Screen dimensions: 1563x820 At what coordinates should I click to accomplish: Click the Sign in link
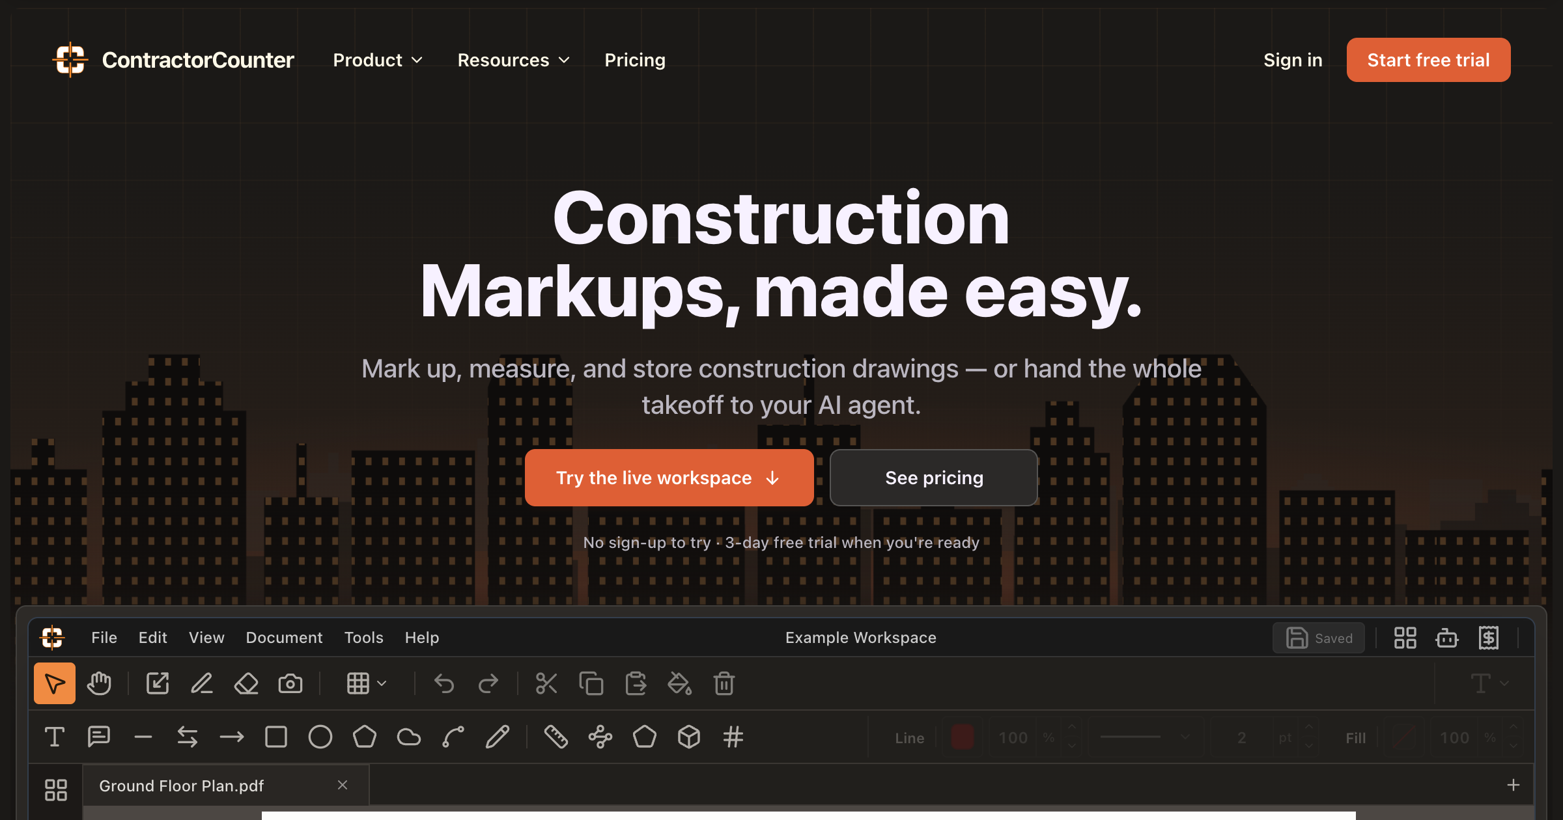coord(1293,60)
